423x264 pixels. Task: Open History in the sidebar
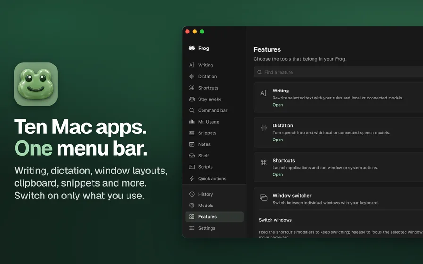click(214, 194)
